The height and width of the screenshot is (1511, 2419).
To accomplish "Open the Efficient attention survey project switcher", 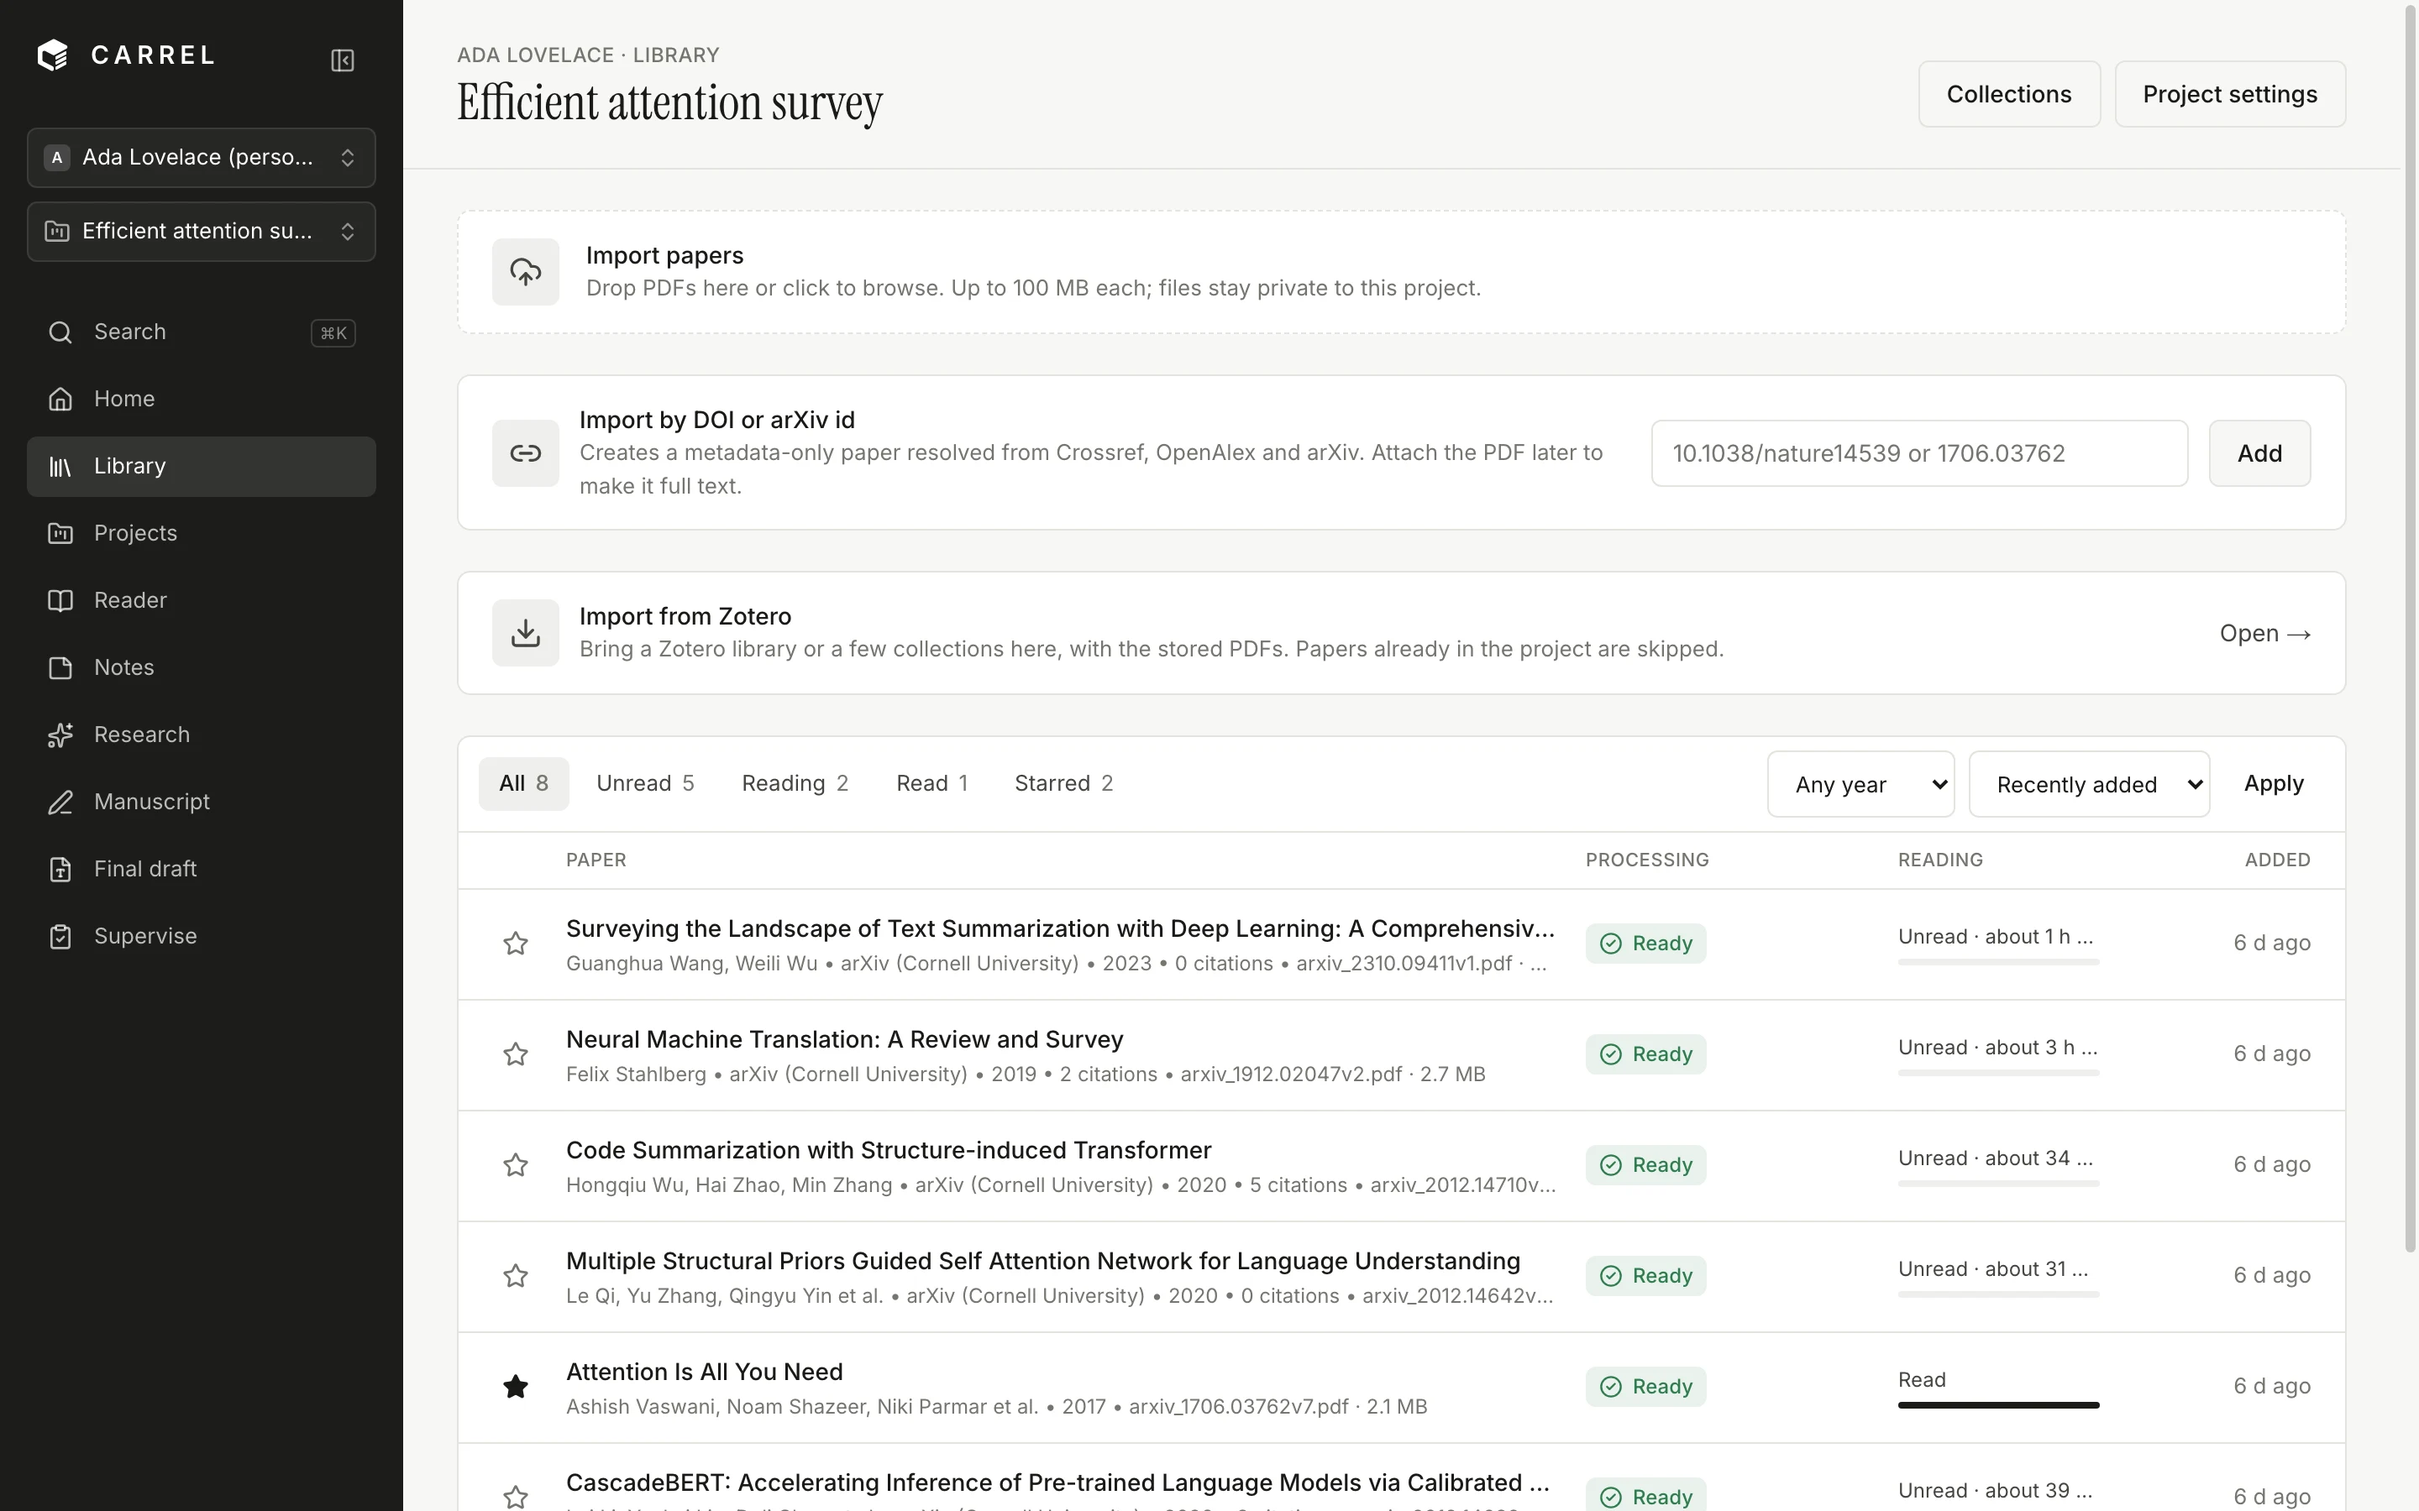I will coord(201,231).
